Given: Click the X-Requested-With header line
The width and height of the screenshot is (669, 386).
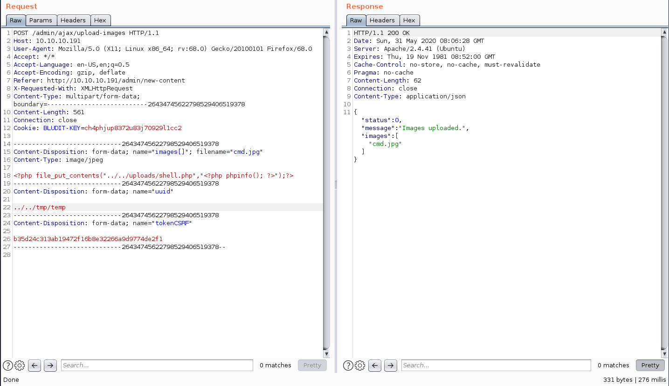Looking at the screenshot, I should [x=73, y=89].
